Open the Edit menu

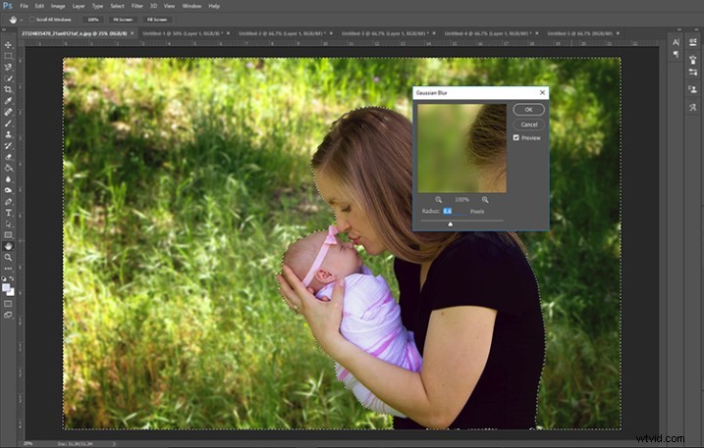coord(39,6)
